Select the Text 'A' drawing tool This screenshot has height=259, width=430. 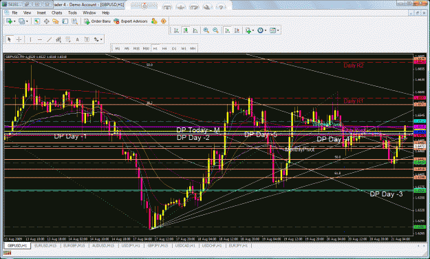click(77, 39)
